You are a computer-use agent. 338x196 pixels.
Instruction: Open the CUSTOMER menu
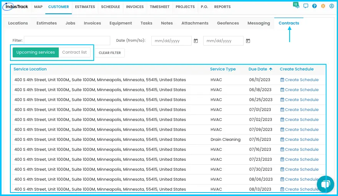[x=58, y=7]
